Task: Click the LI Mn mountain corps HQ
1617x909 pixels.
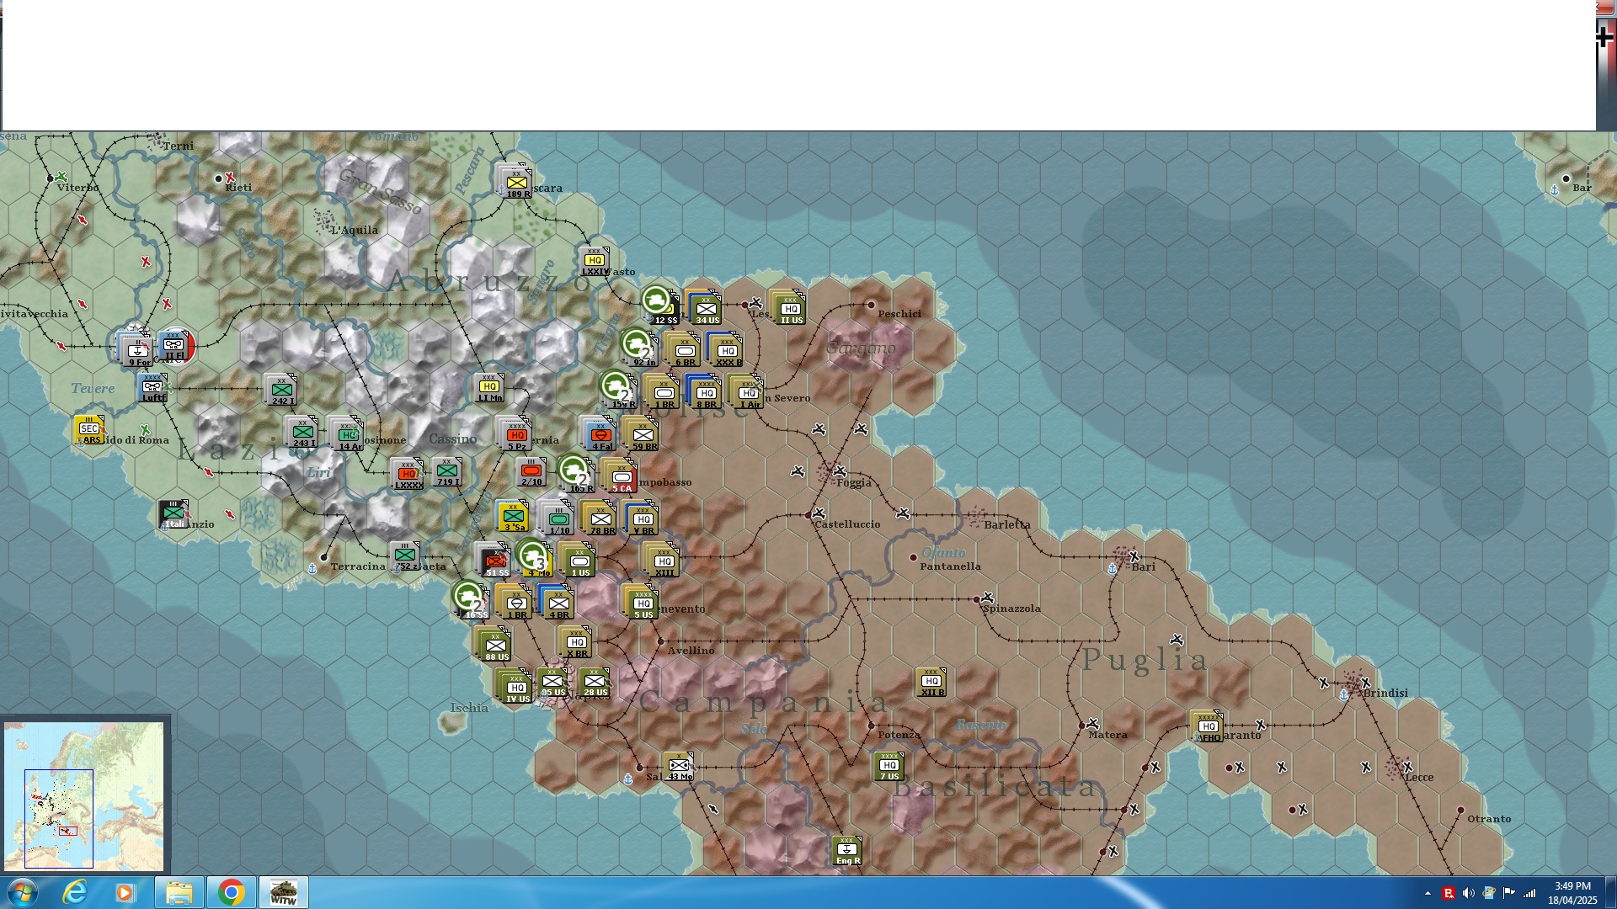Action: [489, 388]
